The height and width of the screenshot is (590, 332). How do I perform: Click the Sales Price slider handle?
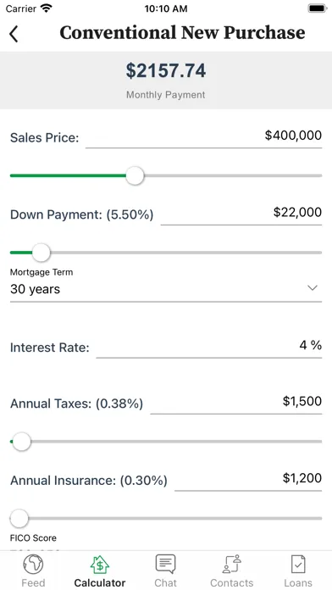pyautogui.click(x=135, y=175)
